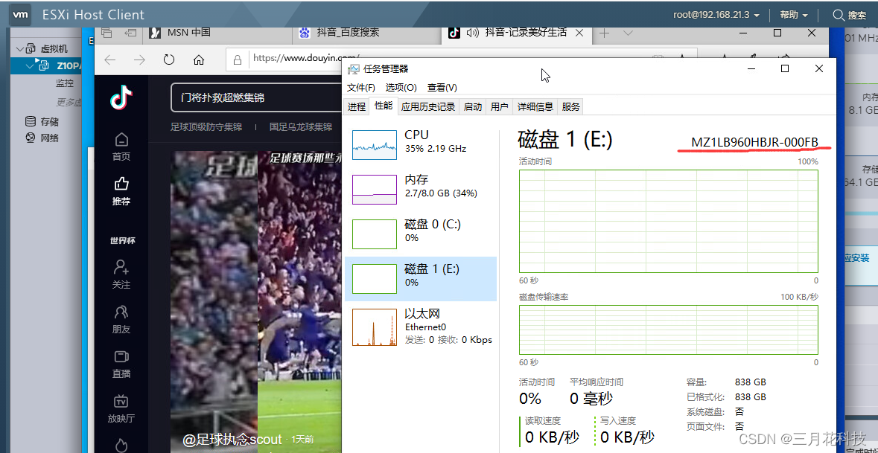Open Douyin 朋友 friends icon
The image size is (878, 453).
(121, 312)
